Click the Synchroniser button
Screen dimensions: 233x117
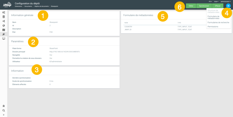204,6
